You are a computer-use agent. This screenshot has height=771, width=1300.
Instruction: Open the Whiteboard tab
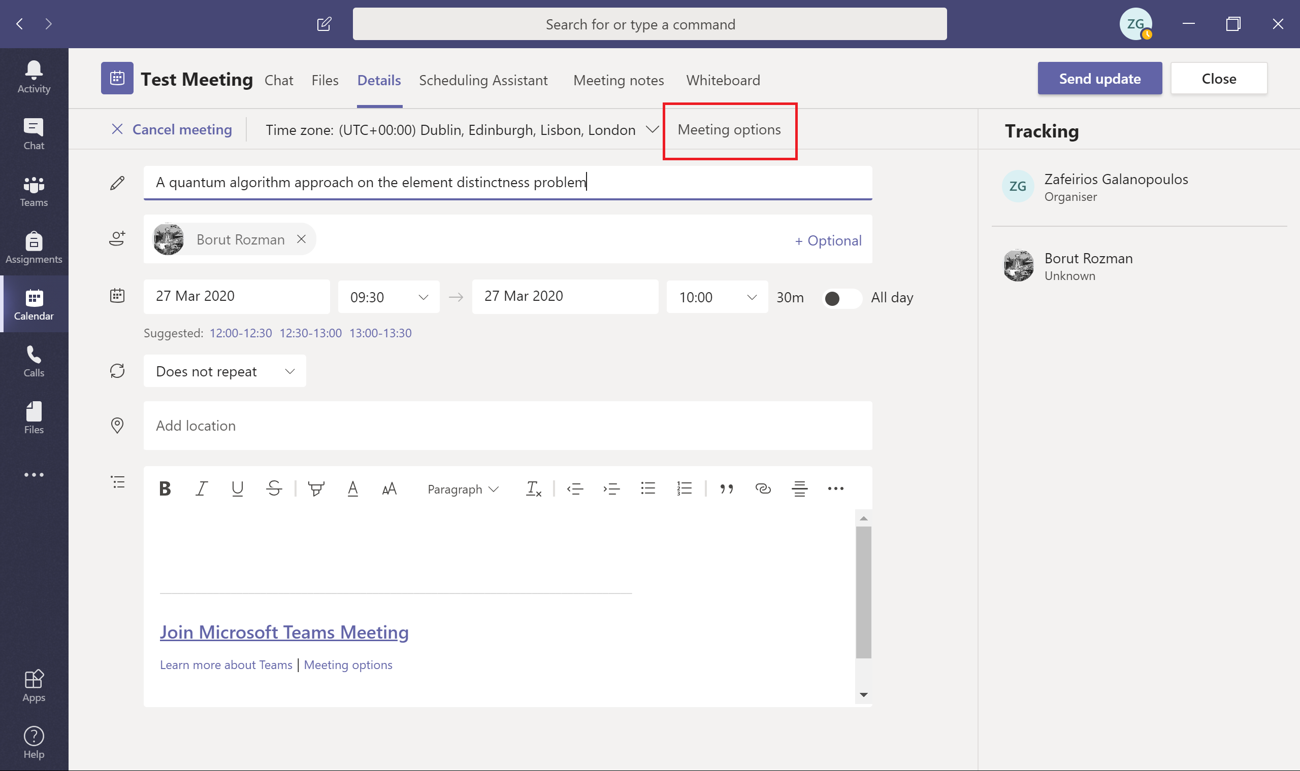(723, 80)
